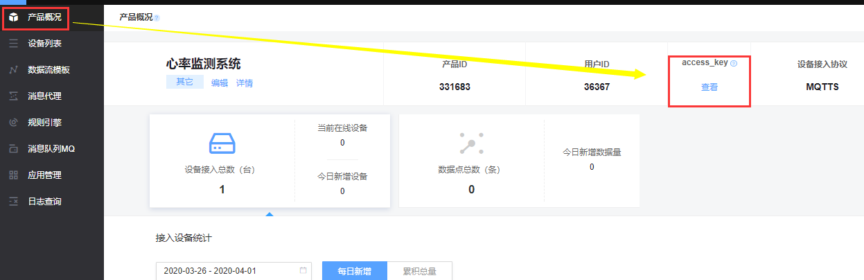This screenshot has height=280, width=864.
Task: Click the 日志查询 sidebar icon
Action: [13, 202]
